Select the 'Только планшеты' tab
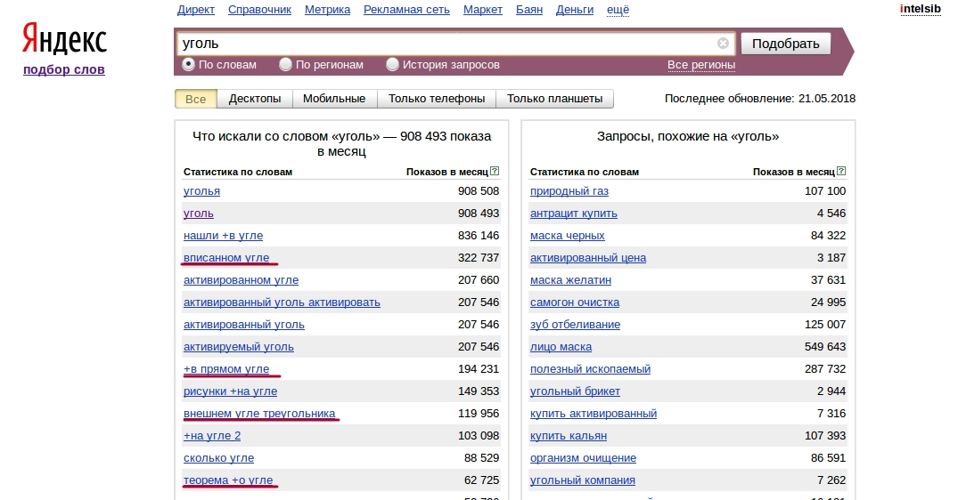 pos(554,99)
